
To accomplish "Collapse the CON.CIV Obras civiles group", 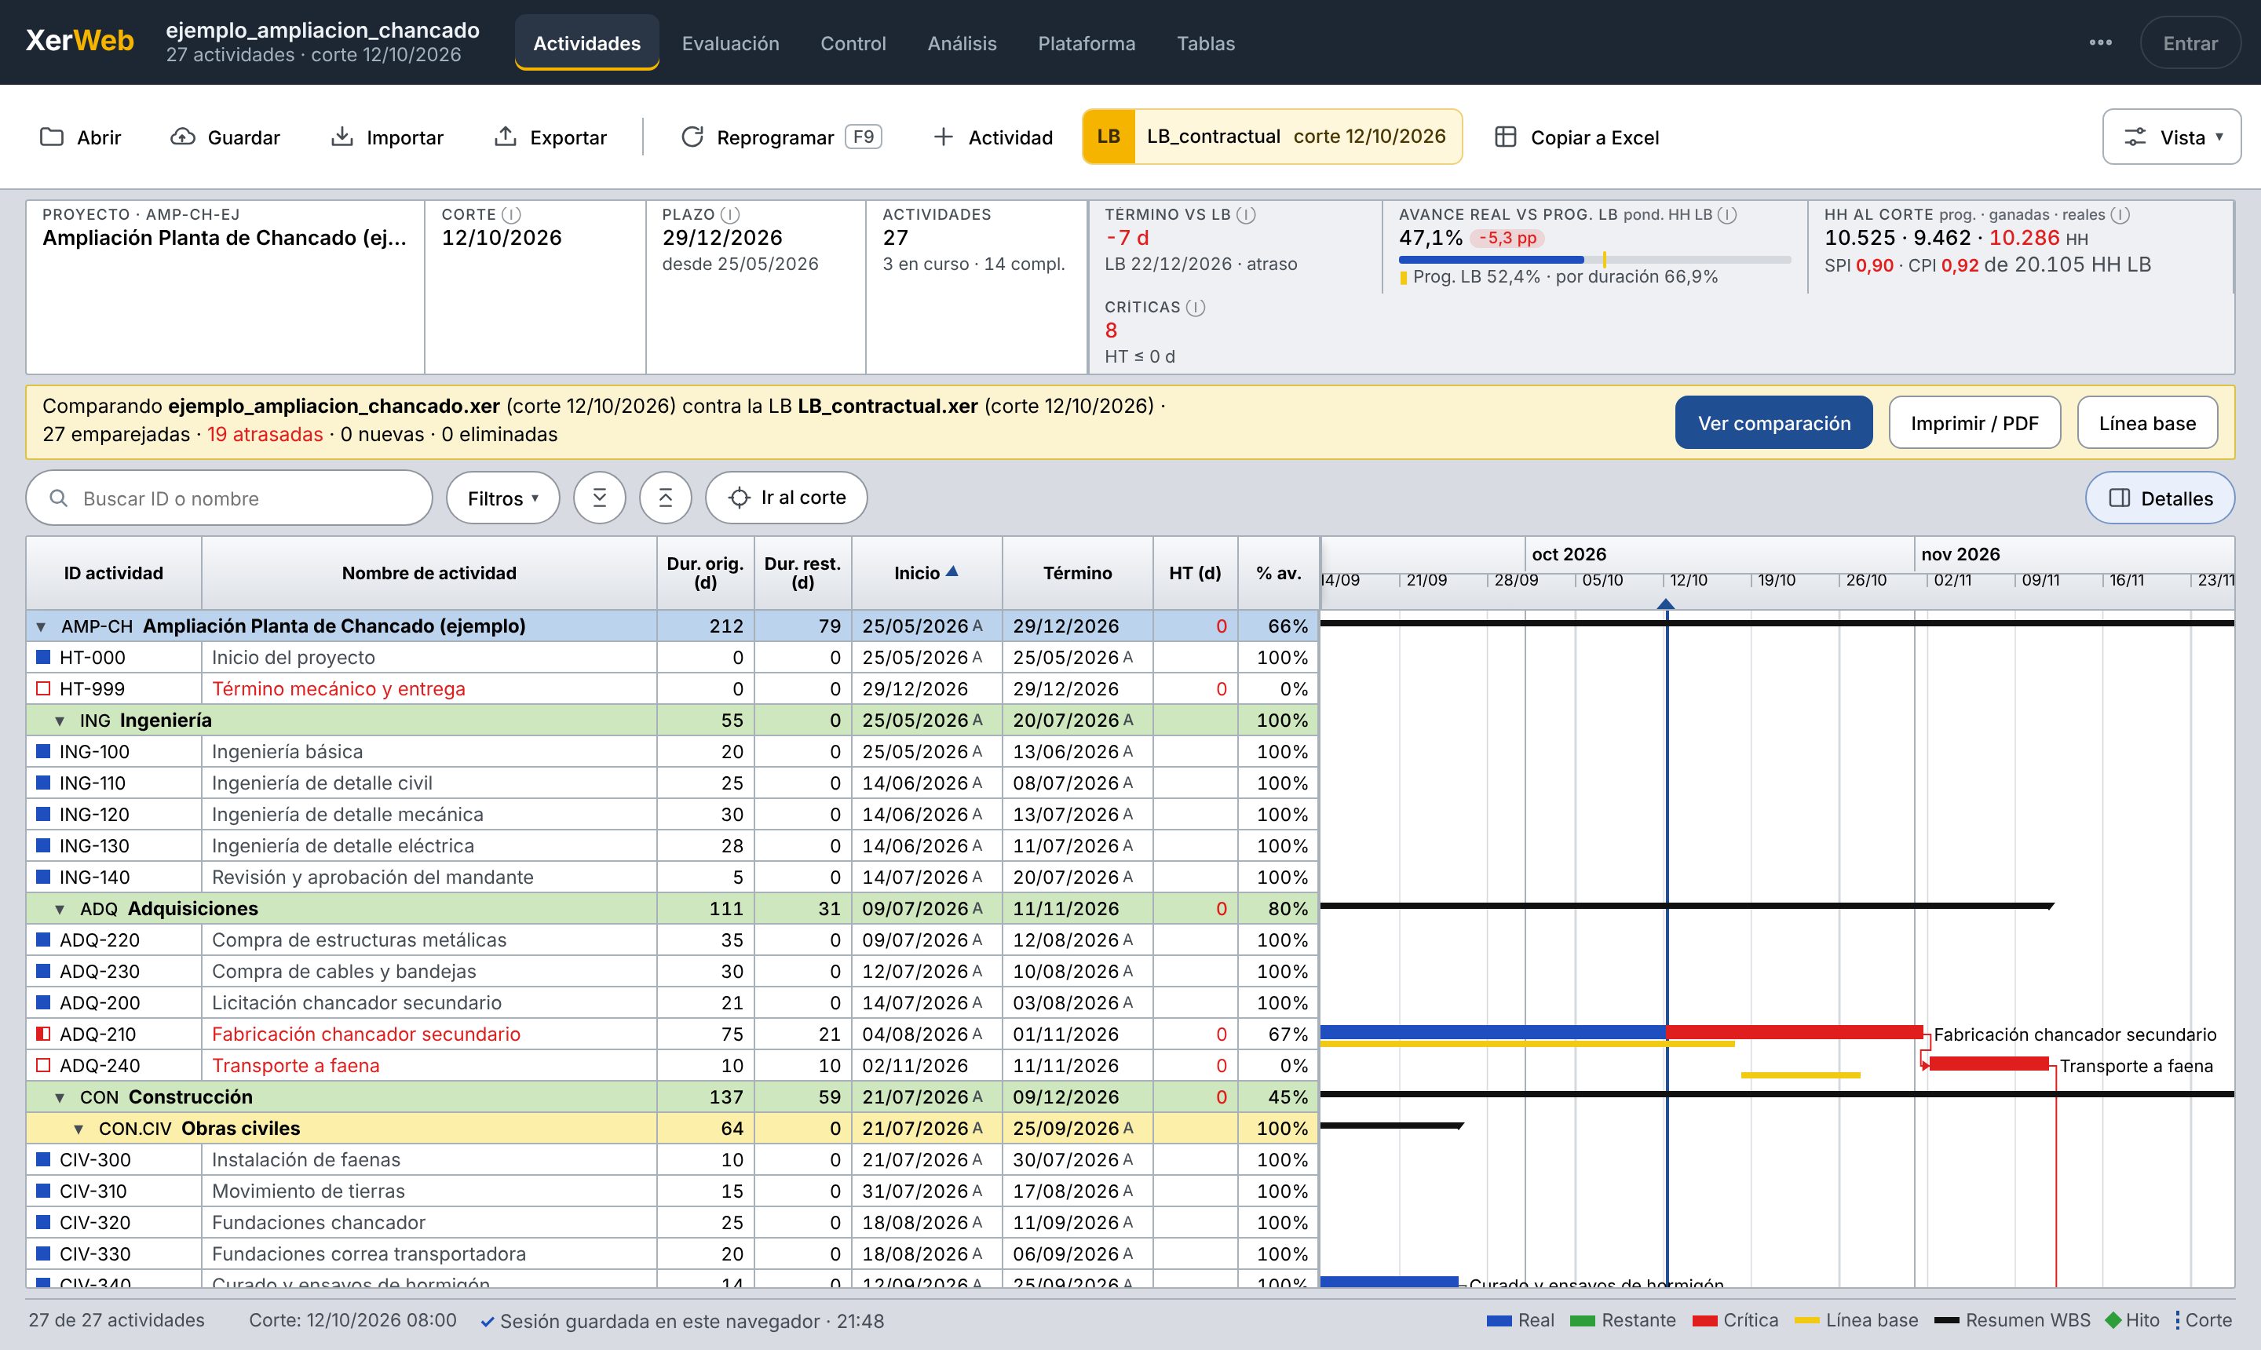I will pyautogui.click(x=79, y=1129).
